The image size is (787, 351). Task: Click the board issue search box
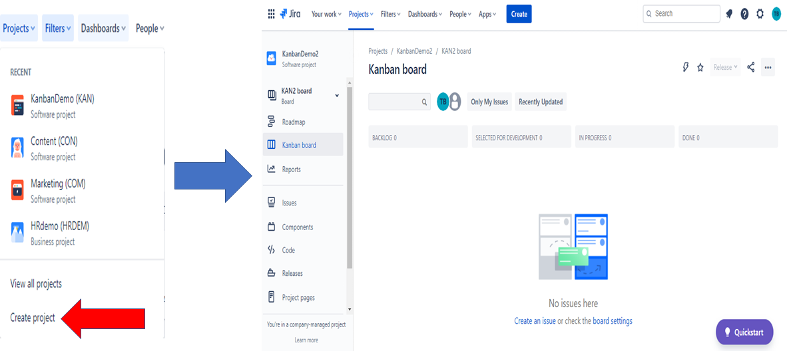click(399, 102)
